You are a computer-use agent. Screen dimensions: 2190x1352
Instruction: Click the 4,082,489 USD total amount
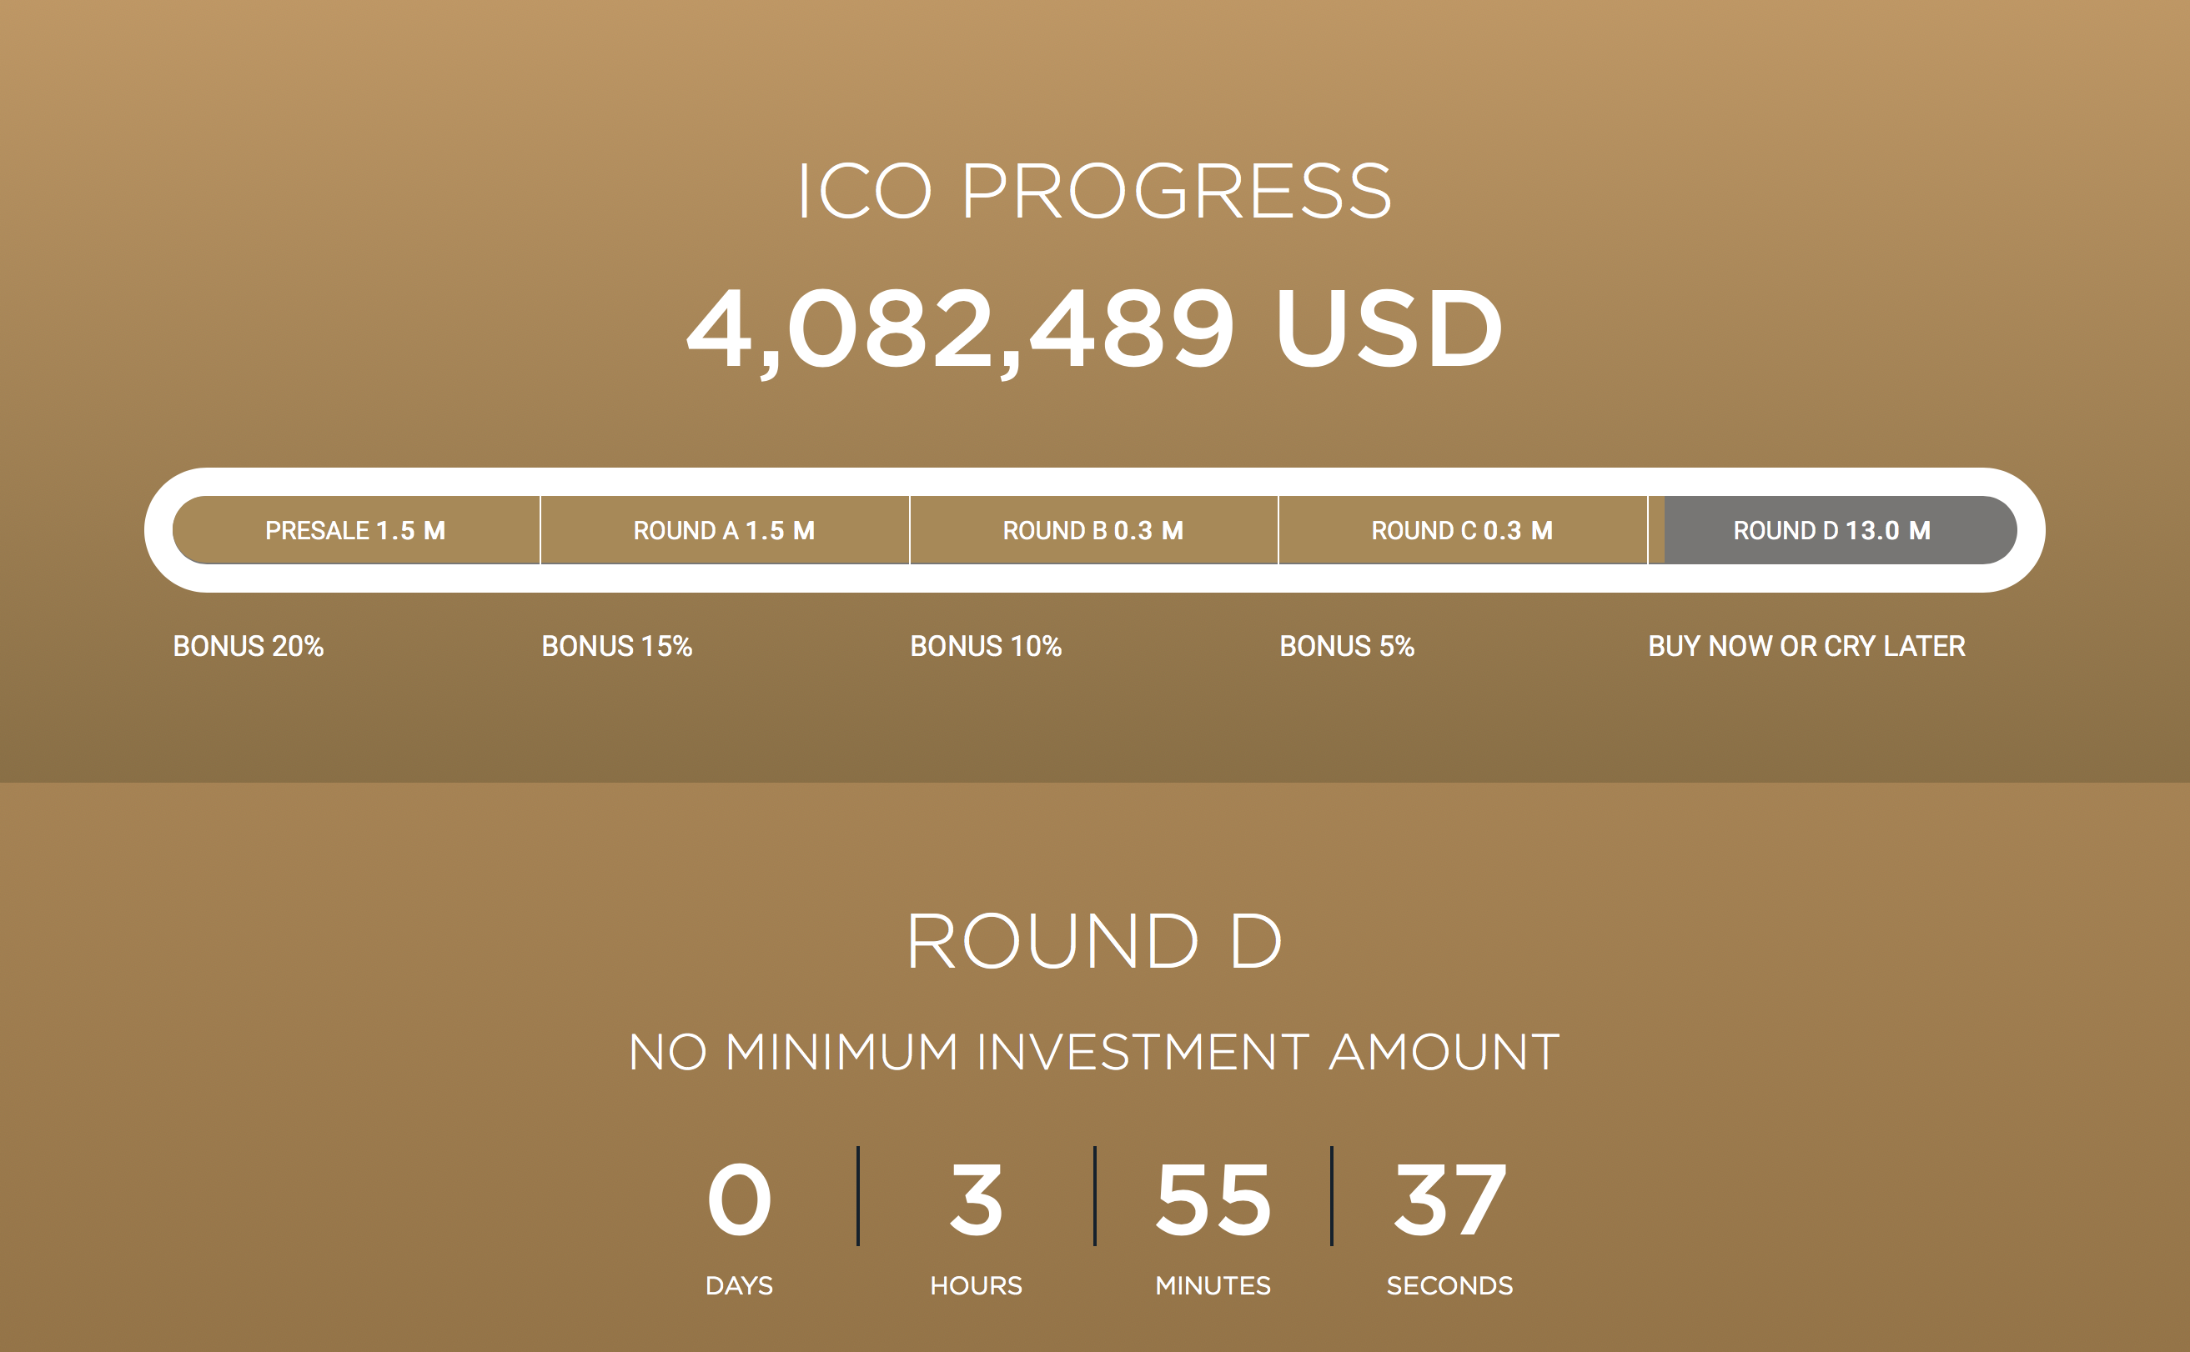(x=1094, y=329)
